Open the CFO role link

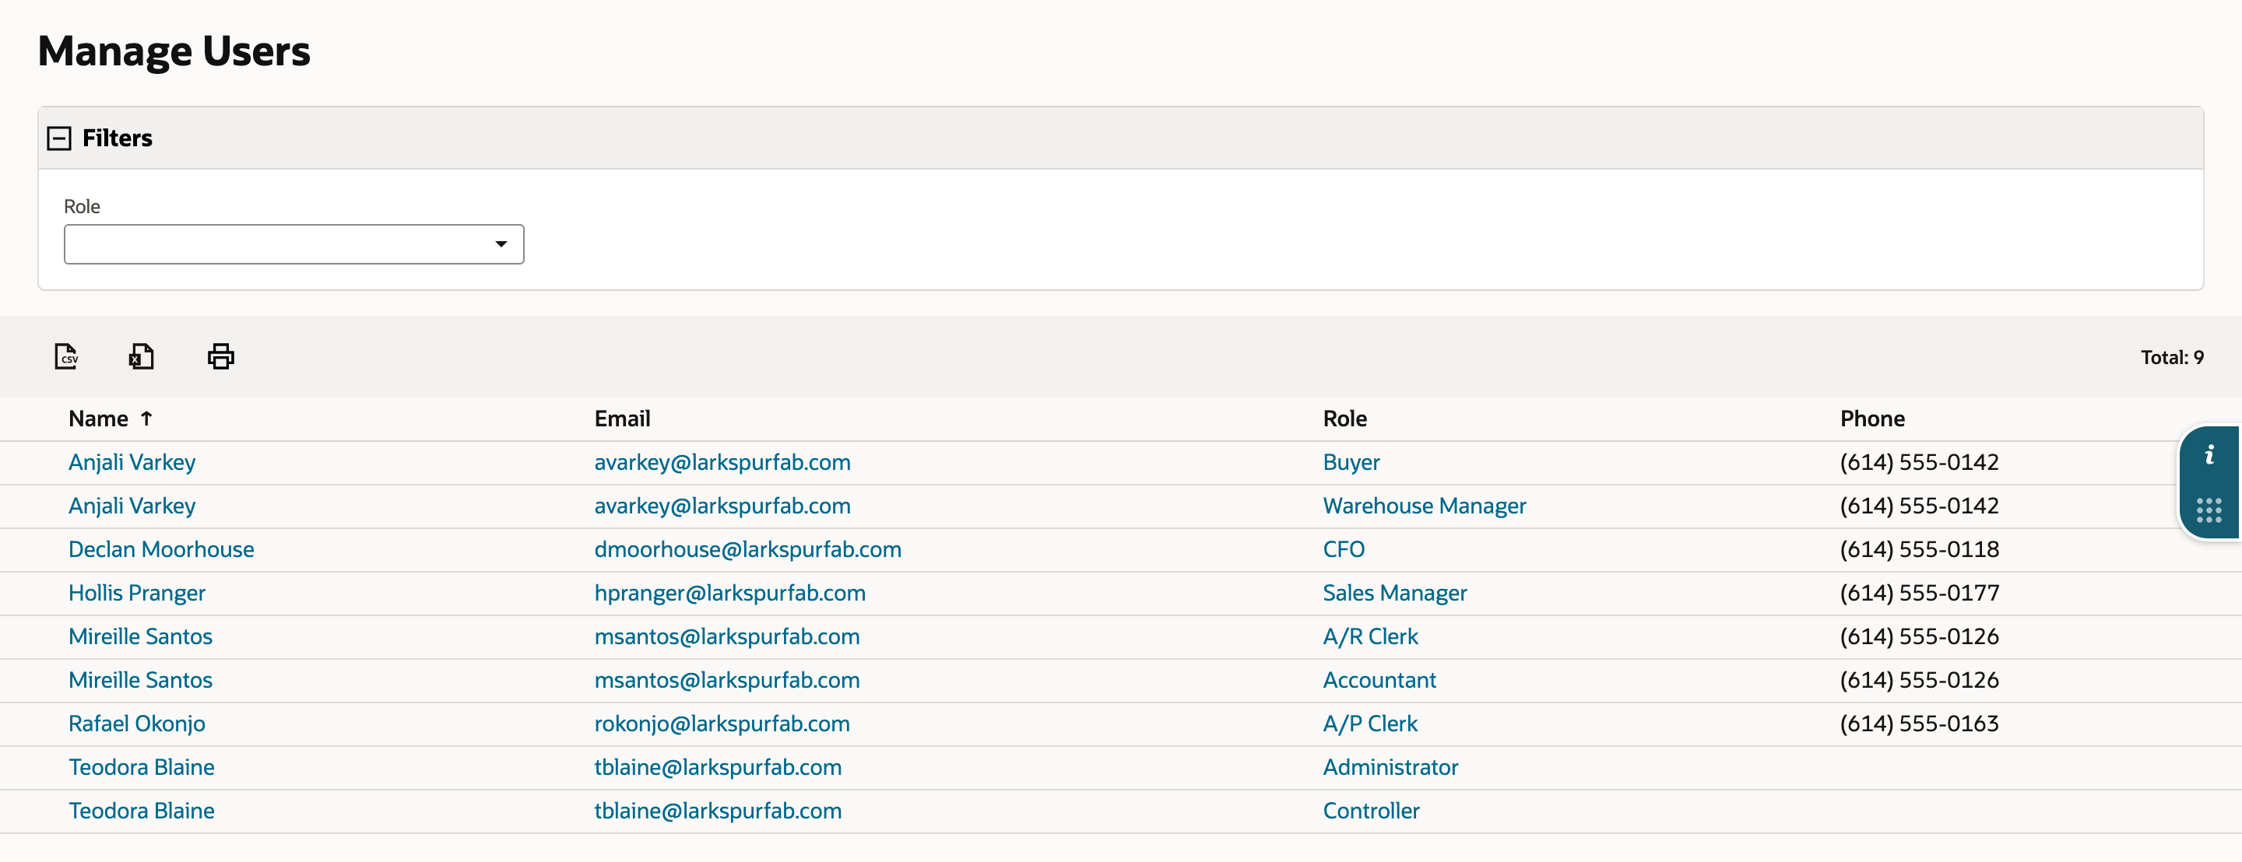[x=1344, y=550]
